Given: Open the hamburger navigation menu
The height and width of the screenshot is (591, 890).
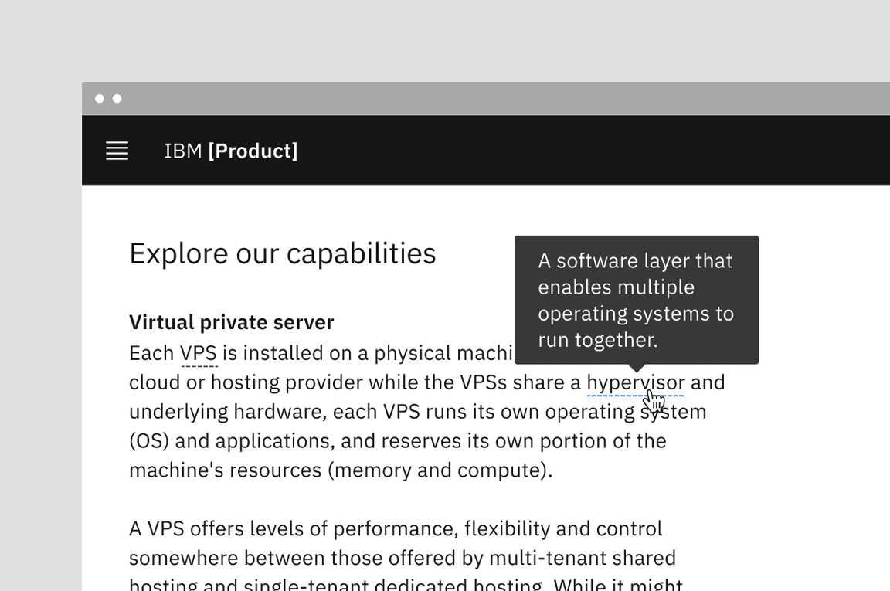Looking at the screenshot, I should 117,151.
